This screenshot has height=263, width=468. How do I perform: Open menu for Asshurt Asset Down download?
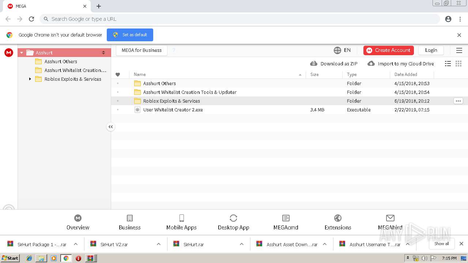(x=325, y=244)
